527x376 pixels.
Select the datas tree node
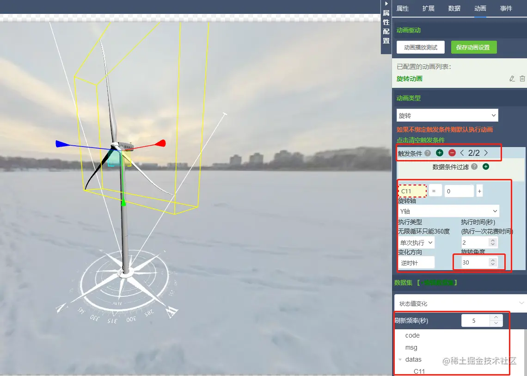click(x=413, y=359)
